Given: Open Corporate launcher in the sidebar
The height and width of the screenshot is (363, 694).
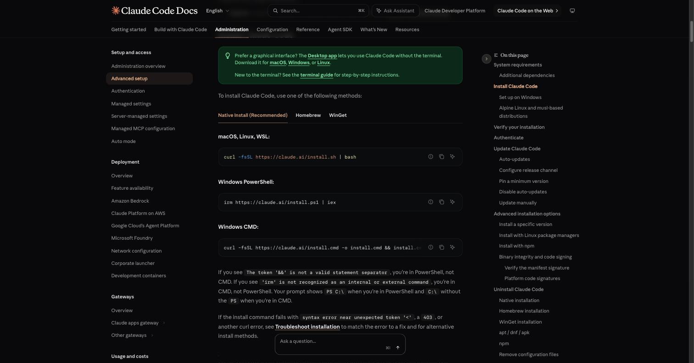Looking at the screenshot, I should pyautogui.click(x=133, y=264).
